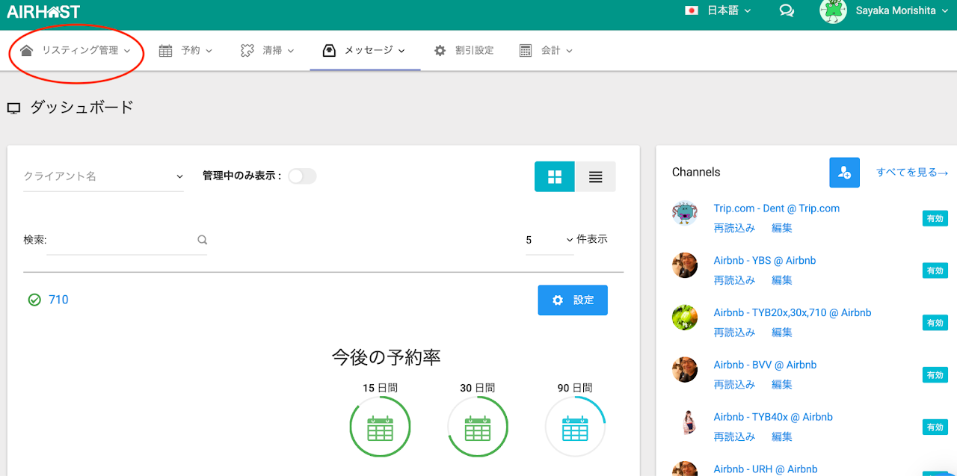Click into the 検索 text field
Image resolution: width=957 pixels, height=476 pixels.
point(120,240)
